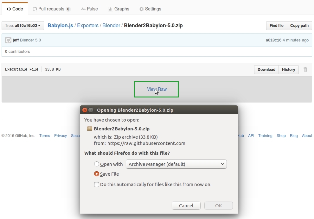Viewport: 314px width, 219px height.
Task: Click jeff's avatar icon
Action: pos(8,40)
